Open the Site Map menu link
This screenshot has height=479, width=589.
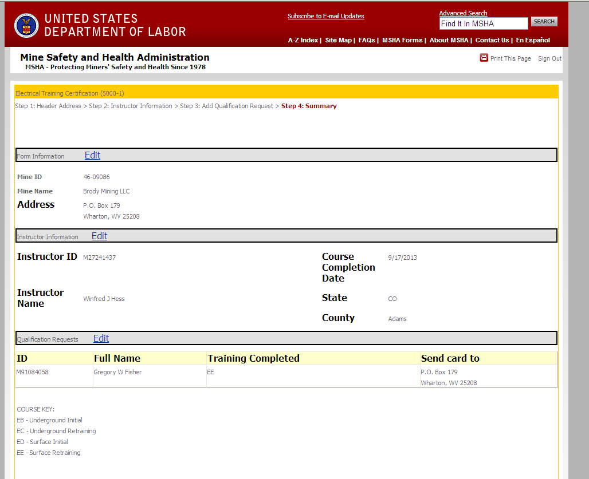coord(338,40)
